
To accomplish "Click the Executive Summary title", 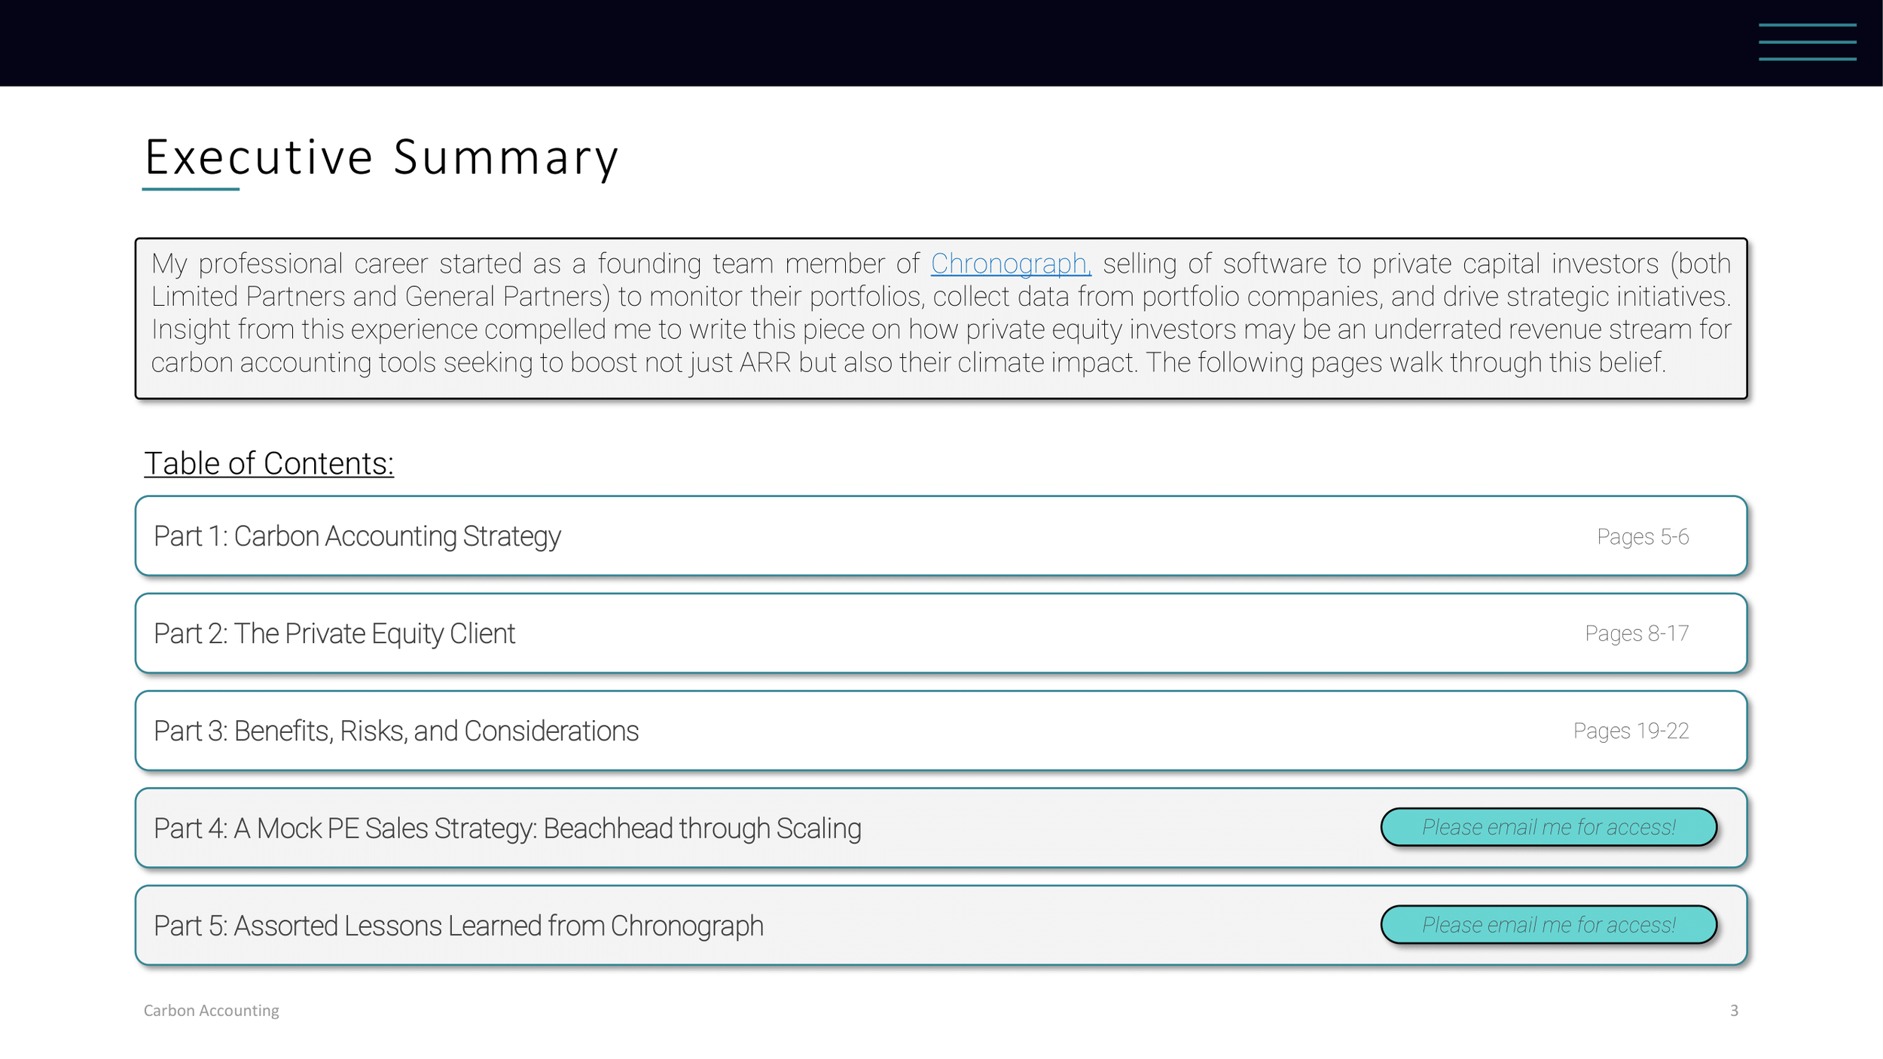I will [x=381, y=157].
